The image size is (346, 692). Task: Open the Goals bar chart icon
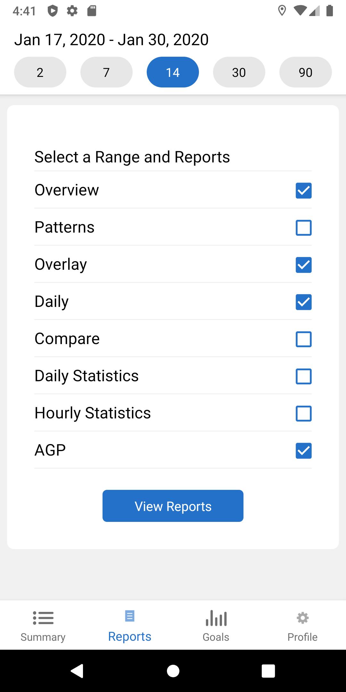216,618
